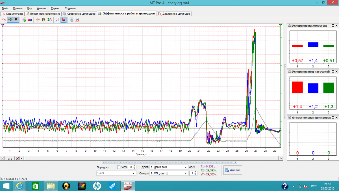Image resolution: width=339 pixels, height=191 pixels.
Task: Click the red waveform icon in toolbar
Action: [4, 20]
